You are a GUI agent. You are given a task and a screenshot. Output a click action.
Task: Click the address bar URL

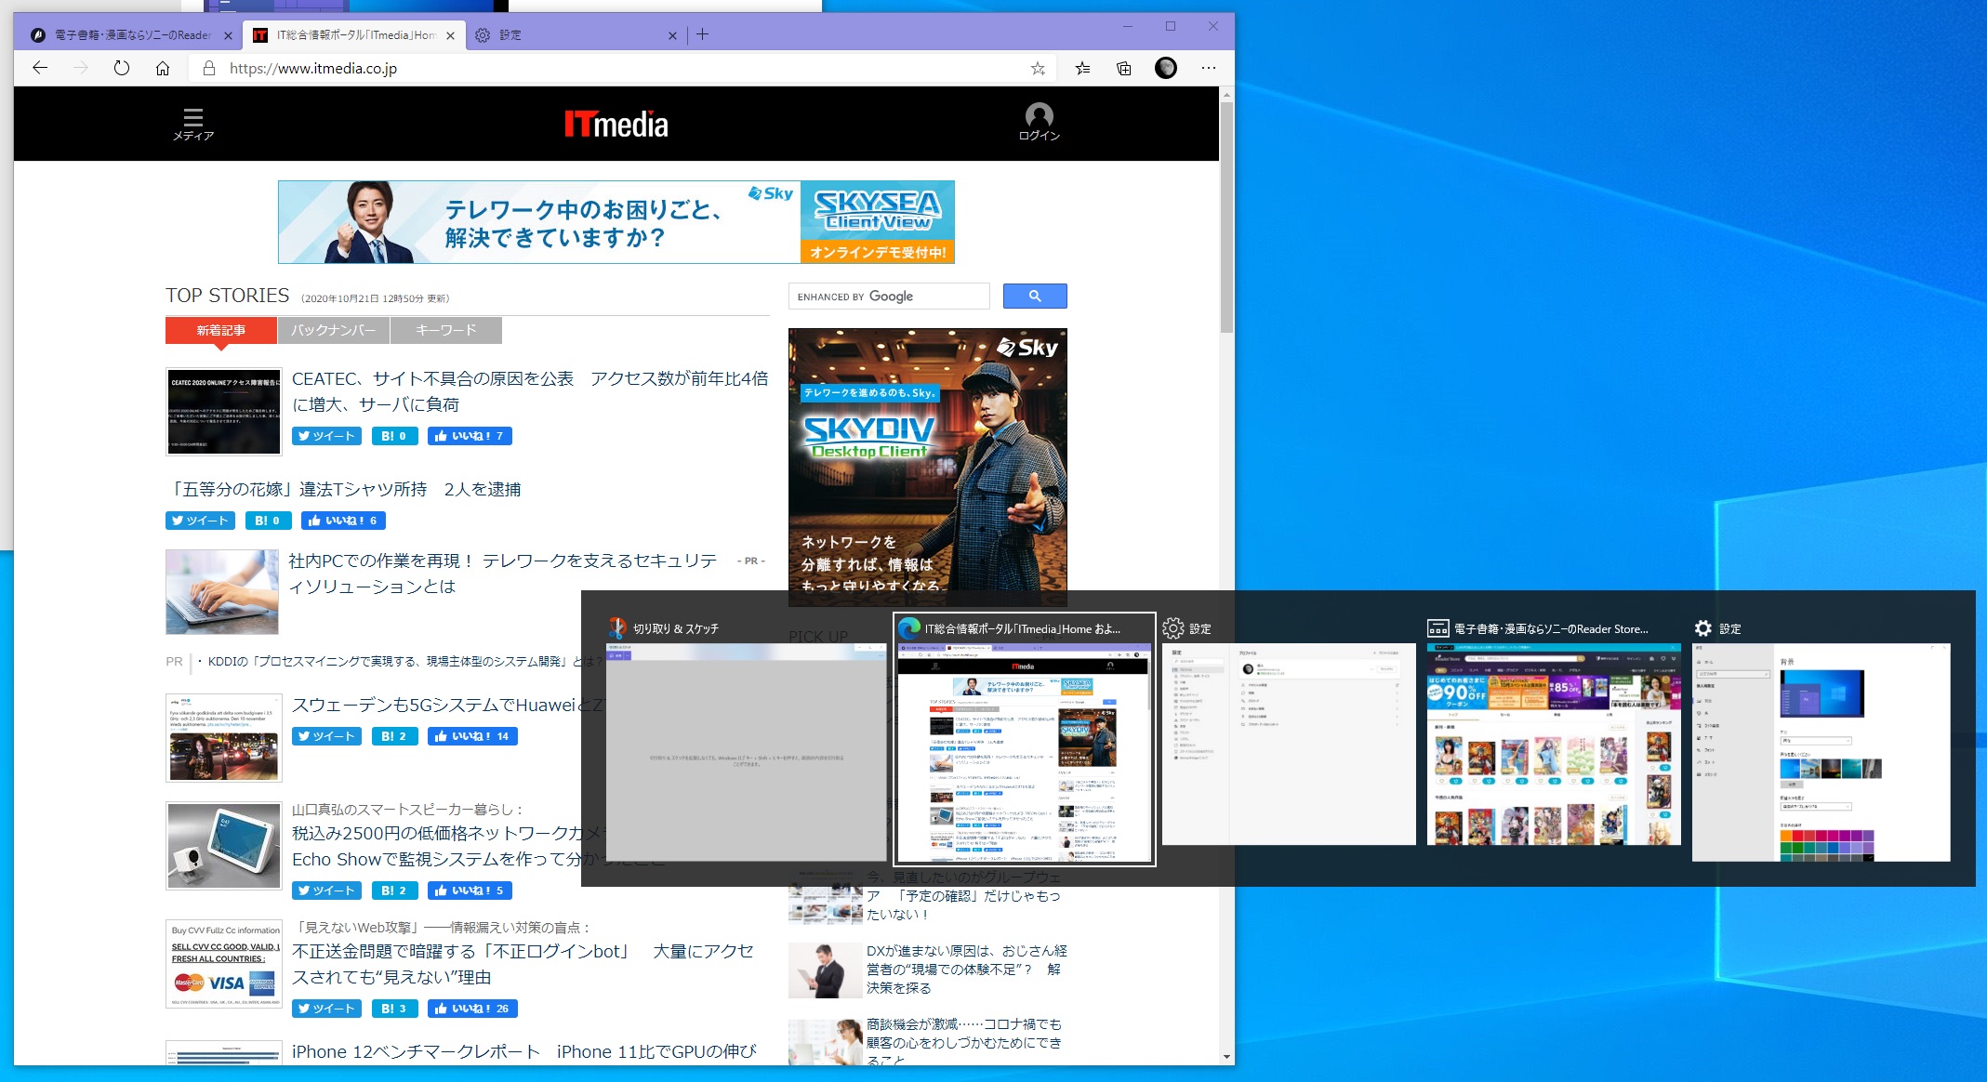[x=313, y=68]
